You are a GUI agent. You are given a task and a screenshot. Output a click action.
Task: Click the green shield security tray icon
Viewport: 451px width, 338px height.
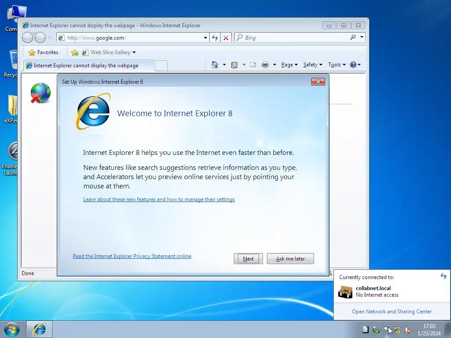click(x=376, y=330)
